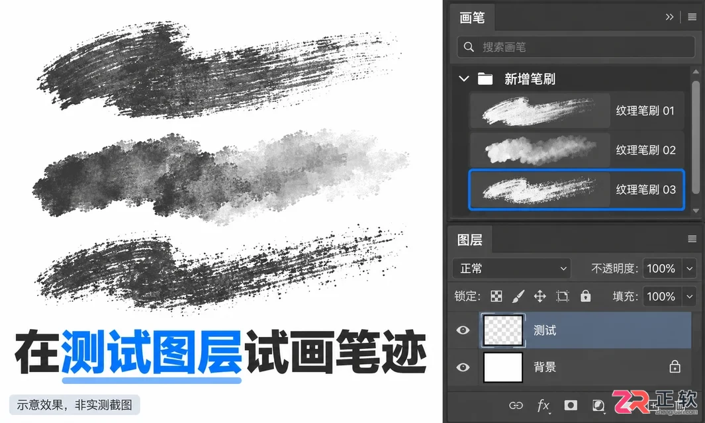Click the 搜索画笔 search field
The height and width of the screenshot is (423, 705).
click(576, 47)
